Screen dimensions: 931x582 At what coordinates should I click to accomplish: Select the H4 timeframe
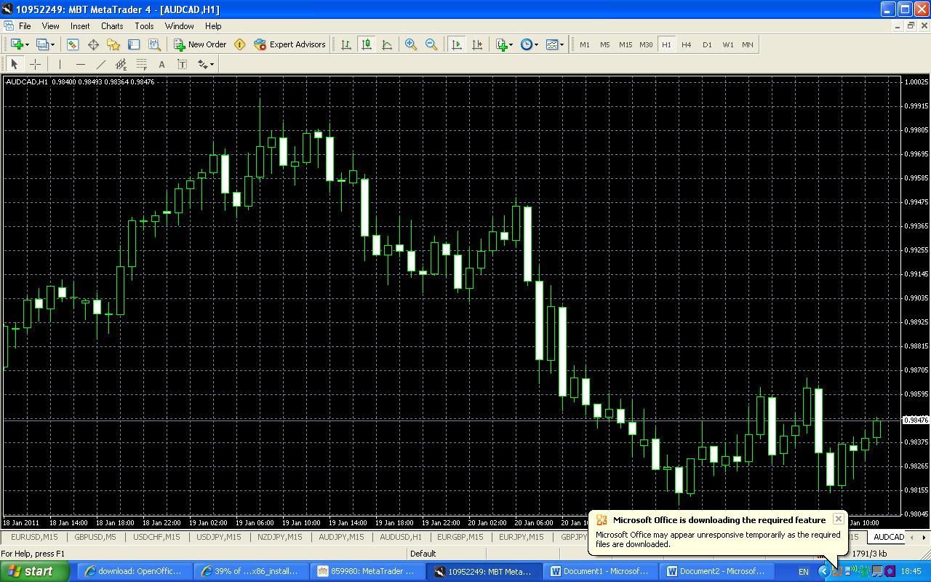687,44
